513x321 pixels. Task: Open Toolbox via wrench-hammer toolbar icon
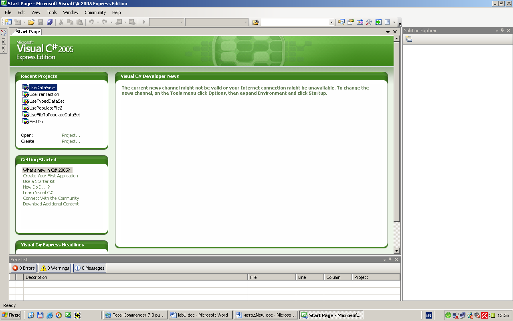369,22
